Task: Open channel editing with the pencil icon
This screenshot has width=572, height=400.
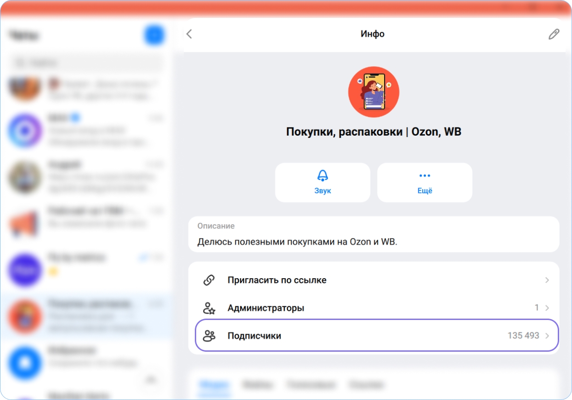Action: 554,34
